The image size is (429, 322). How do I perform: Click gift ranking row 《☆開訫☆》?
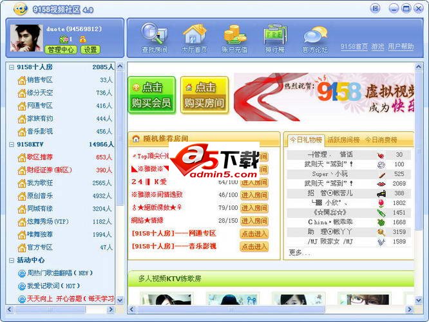349,213
